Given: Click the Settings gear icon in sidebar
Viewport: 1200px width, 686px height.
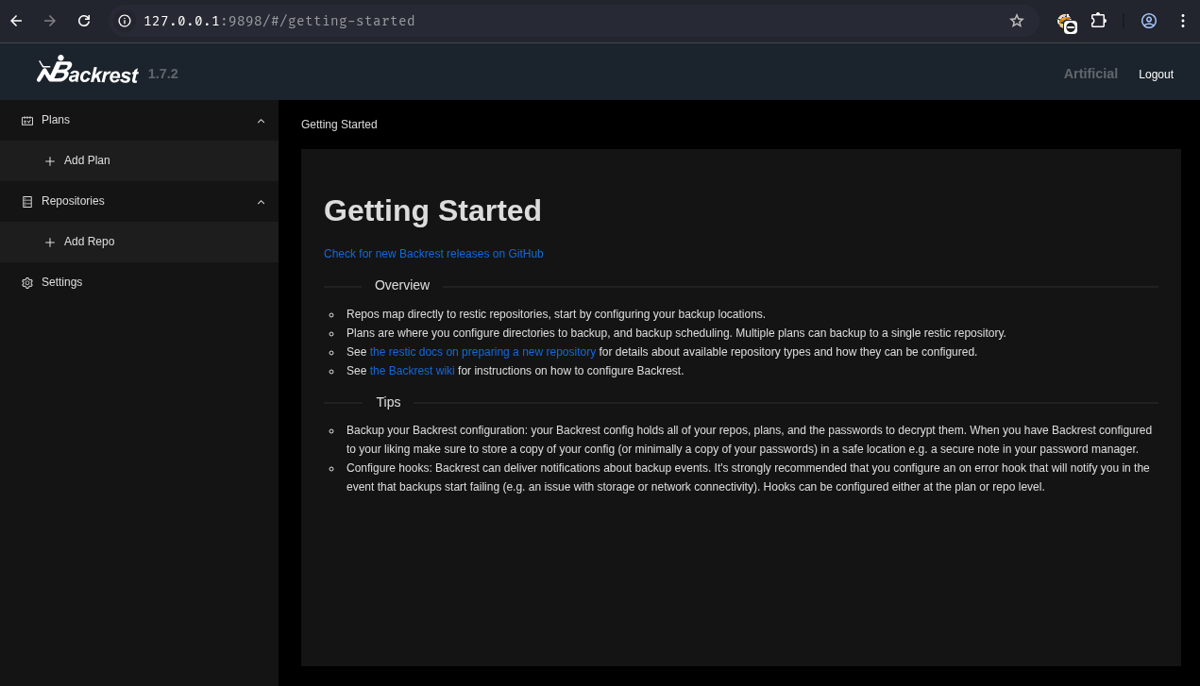Looking at the screenshot, I should 27,283.
